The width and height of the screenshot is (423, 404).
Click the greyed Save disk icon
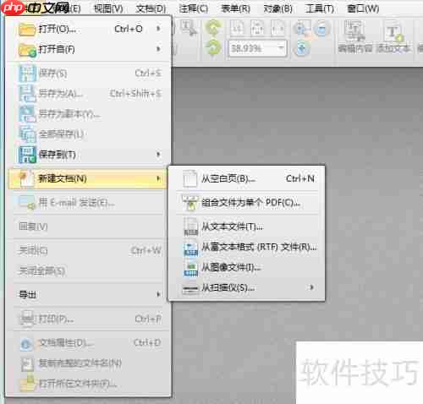coord(27,74)
